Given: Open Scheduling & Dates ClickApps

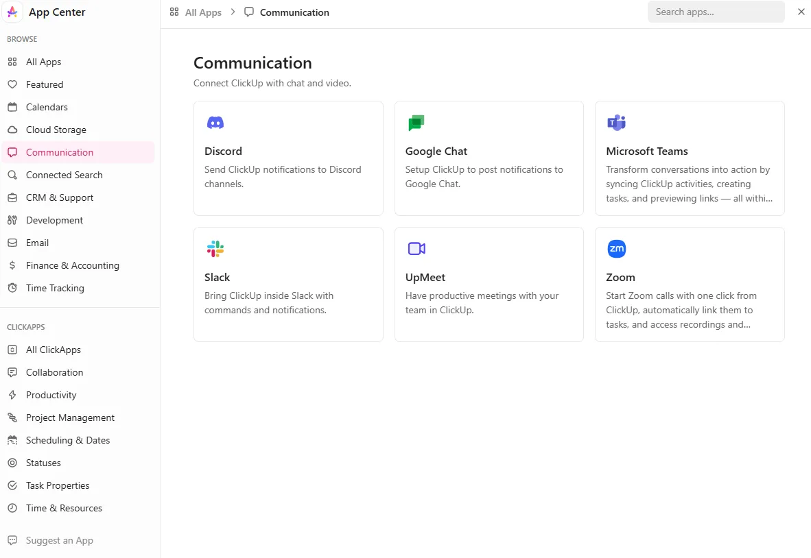Looking at the screenshot, I should (x=78, y=440).
